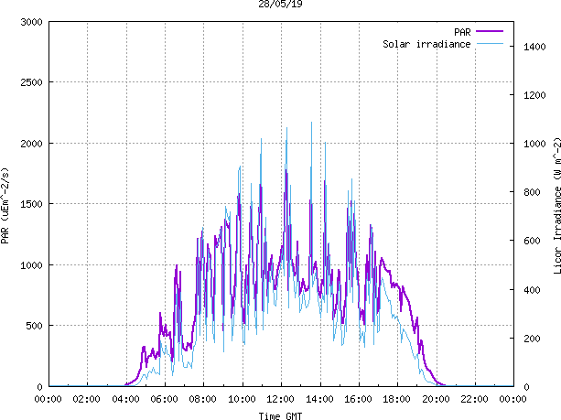Click the 12:00 time label
Image resolution: width=561 pixels, height=420 pixels.
click(x=280, y=399)
